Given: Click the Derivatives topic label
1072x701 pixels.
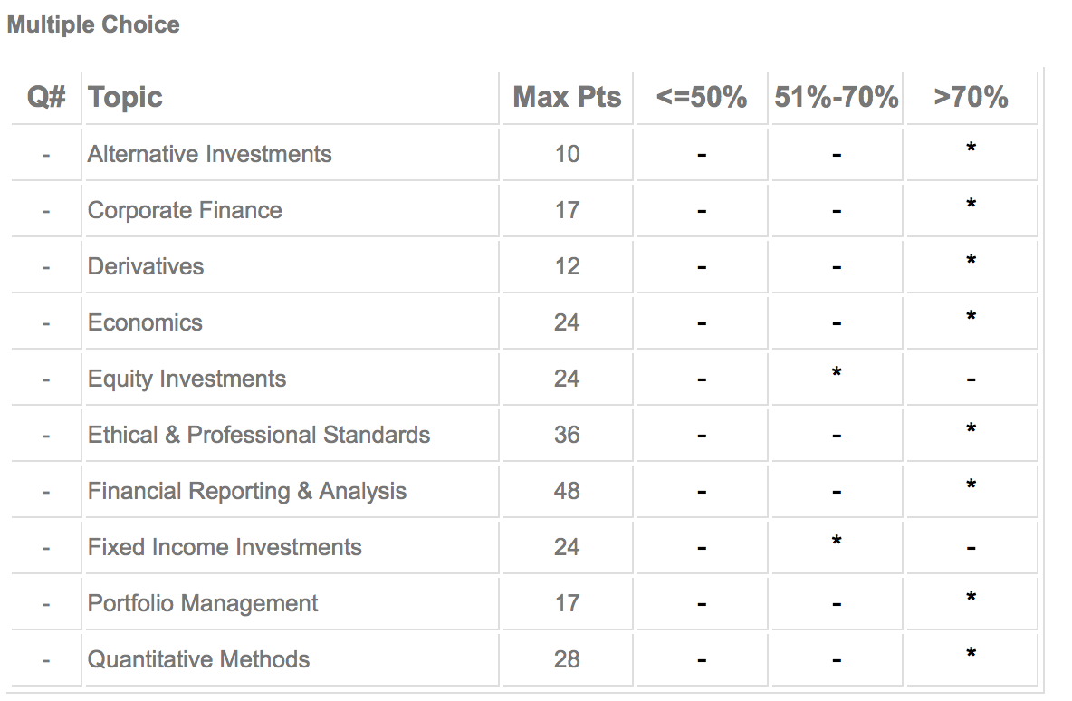Looking at the screenshot, I should [146, 266].
